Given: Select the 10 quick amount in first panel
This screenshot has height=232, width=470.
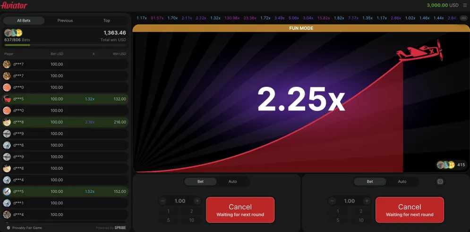Looking at the screenshot, I should 191,220.
